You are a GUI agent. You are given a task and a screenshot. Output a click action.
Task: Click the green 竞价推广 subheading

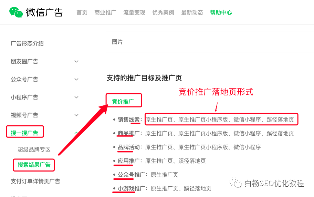[123, 102]
